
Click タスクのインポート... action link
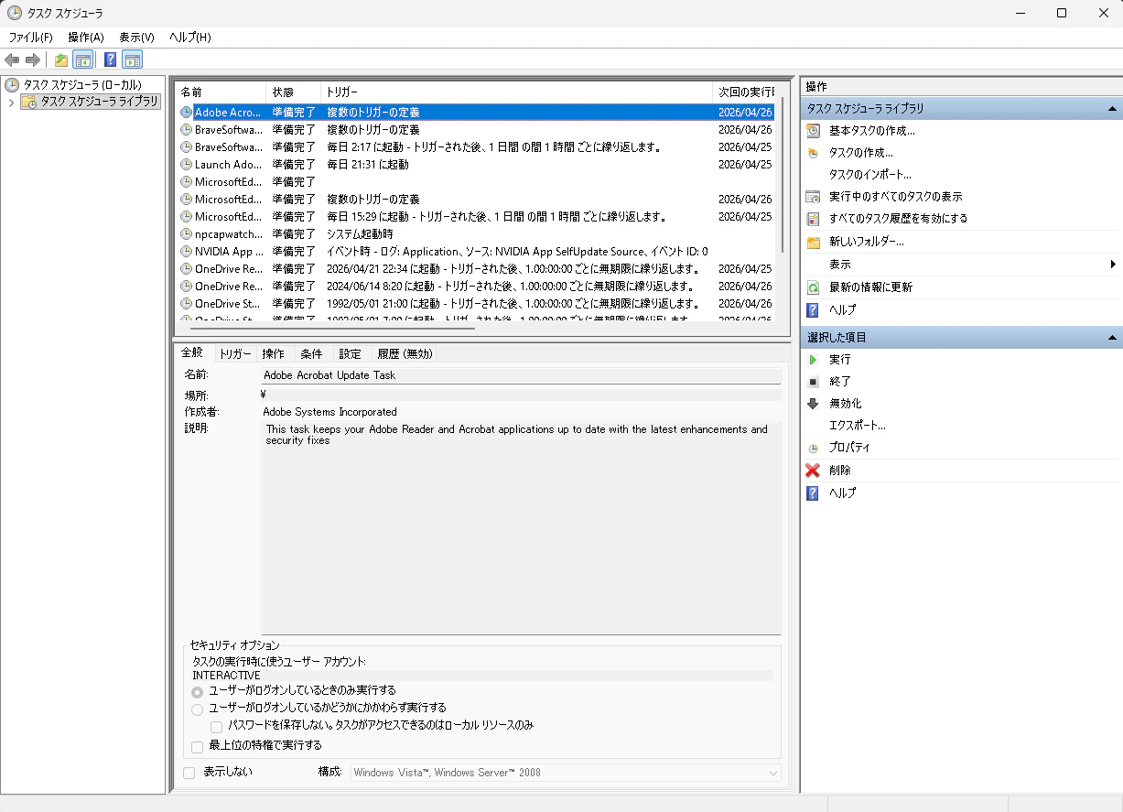(x=870, y=175)
